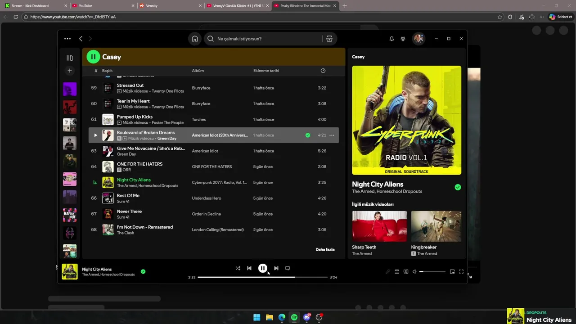Open Spotify from the Windows taskbar
576x324 pixels.
click(x=294, y=317)
